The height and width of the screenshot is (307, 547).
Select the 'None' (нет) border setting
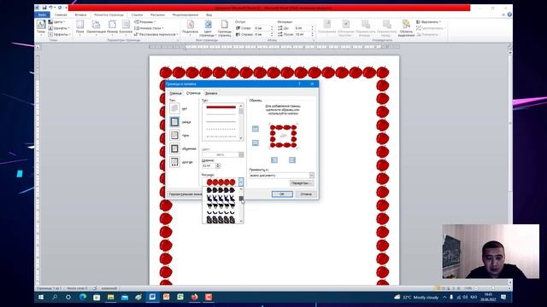coord(174,108)
